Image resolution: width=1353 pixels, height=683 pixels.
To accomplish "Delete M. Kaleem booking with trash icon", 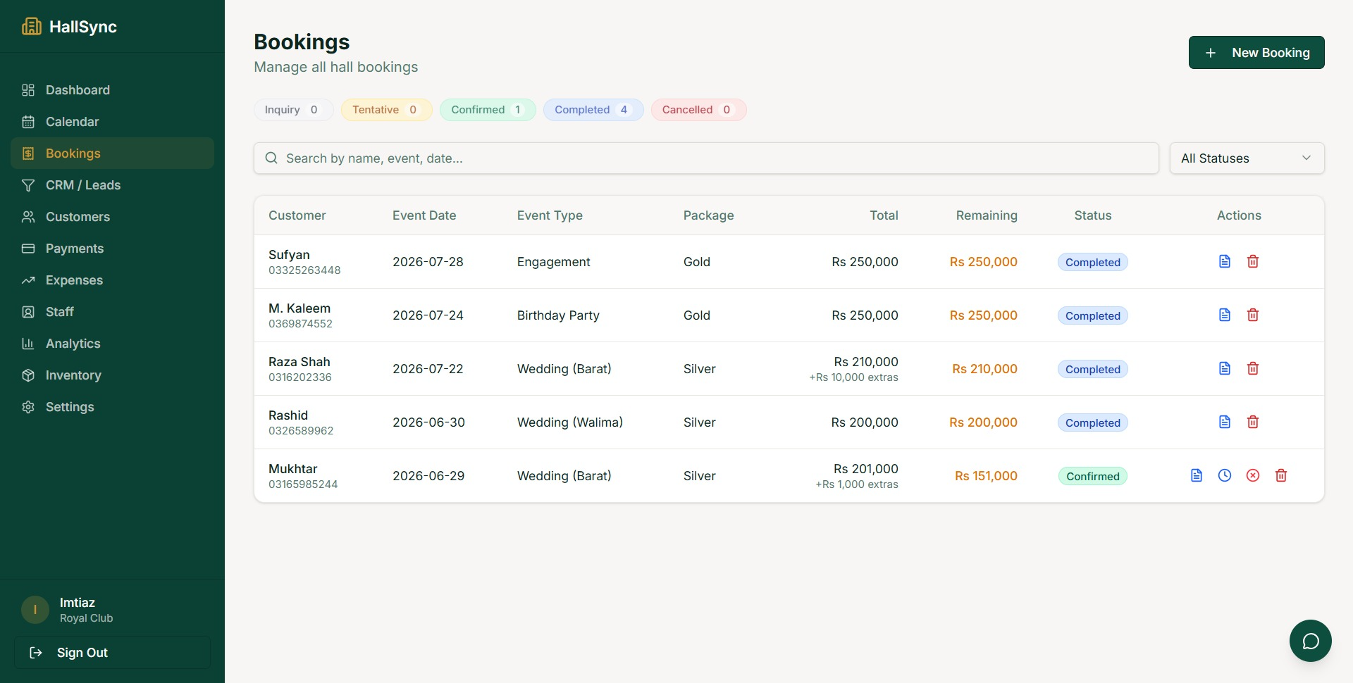I will click(1253, 315).
